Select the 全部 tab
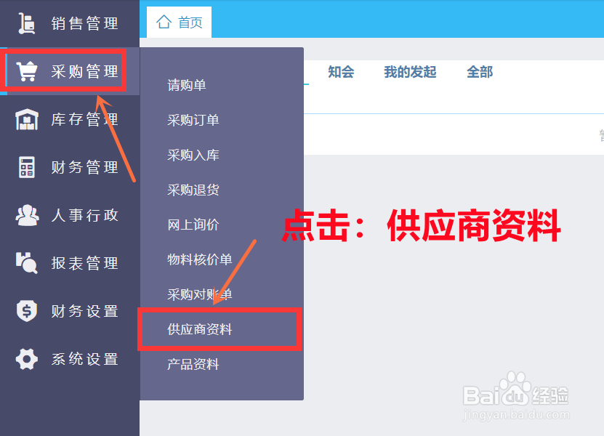Viewport: 604px width, 436px height. point(479,72)
